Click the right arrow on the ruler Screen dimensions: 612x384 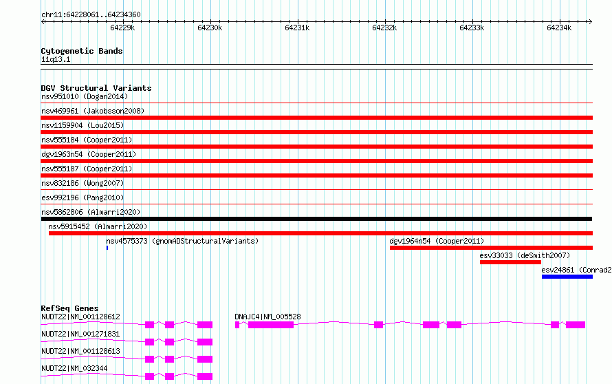coord(590,22)
